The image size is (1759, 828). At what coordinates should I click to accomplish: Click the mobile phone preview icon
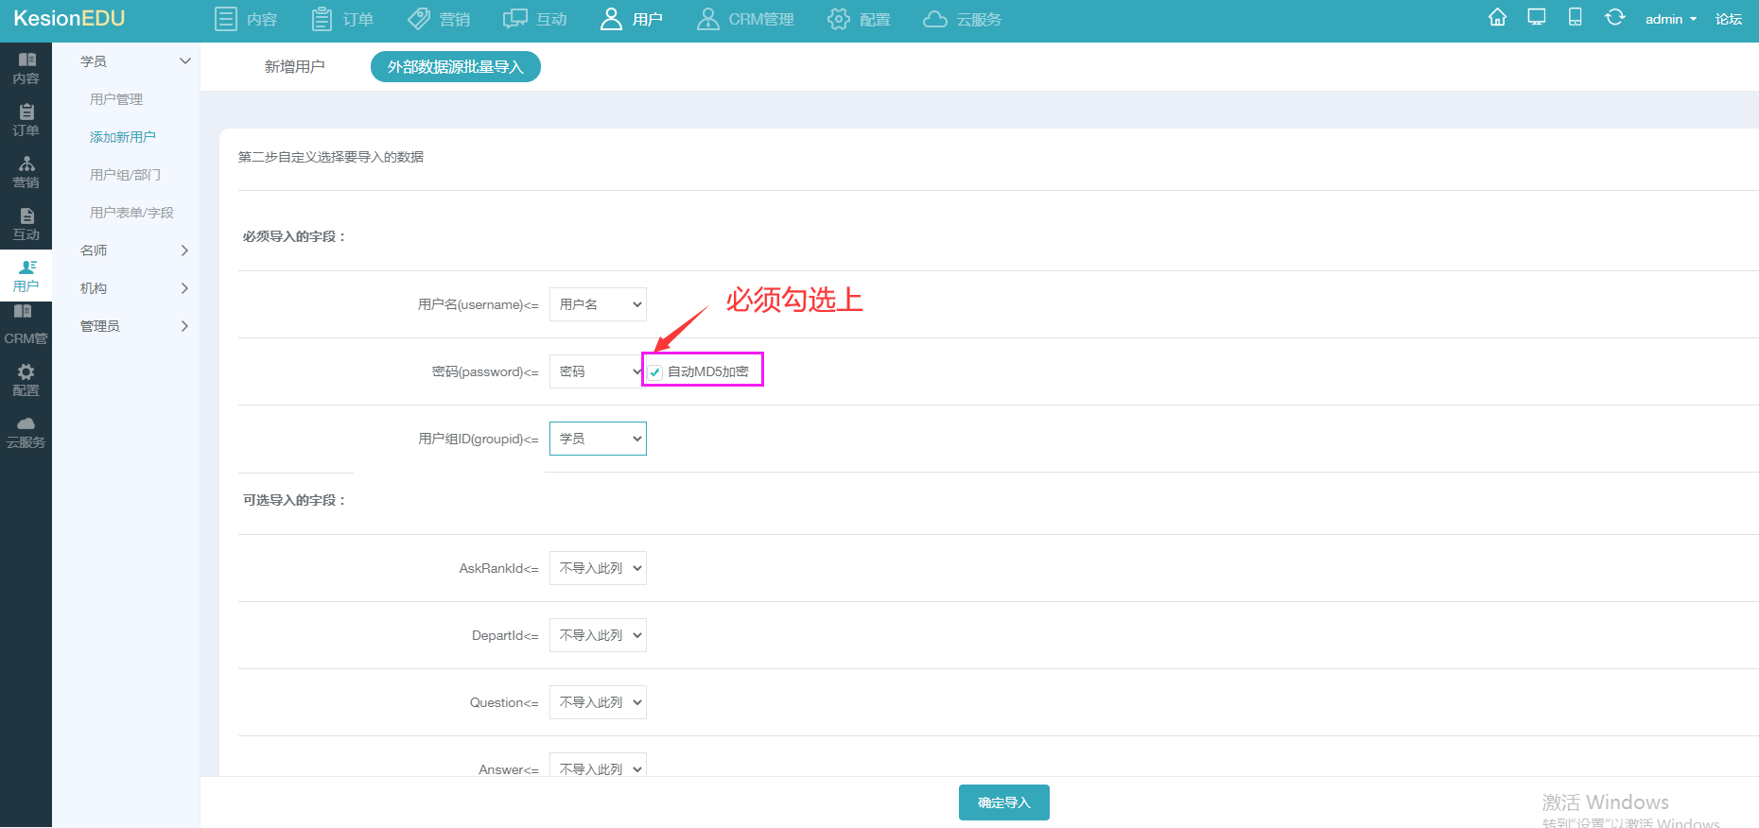1575,18
